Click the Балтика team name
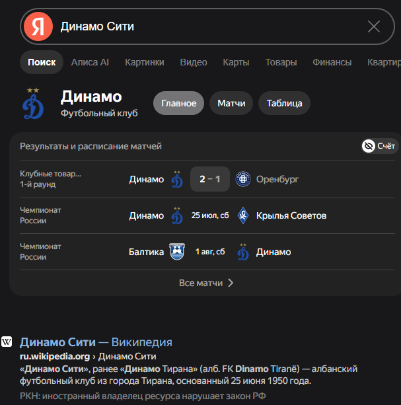 coord(146,252)
